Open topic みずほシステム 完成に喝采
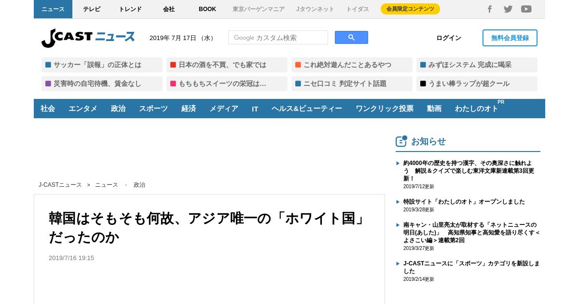The image size is (579, 304). [477, 65]
